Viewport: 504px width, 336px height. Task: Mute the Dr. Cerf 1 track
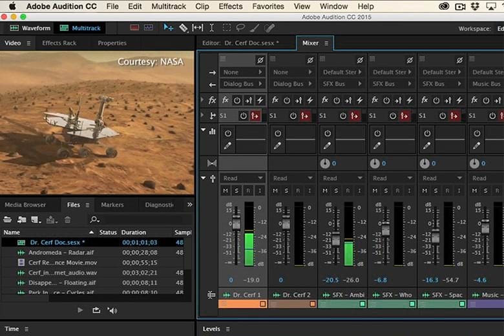tap(226, 191)
